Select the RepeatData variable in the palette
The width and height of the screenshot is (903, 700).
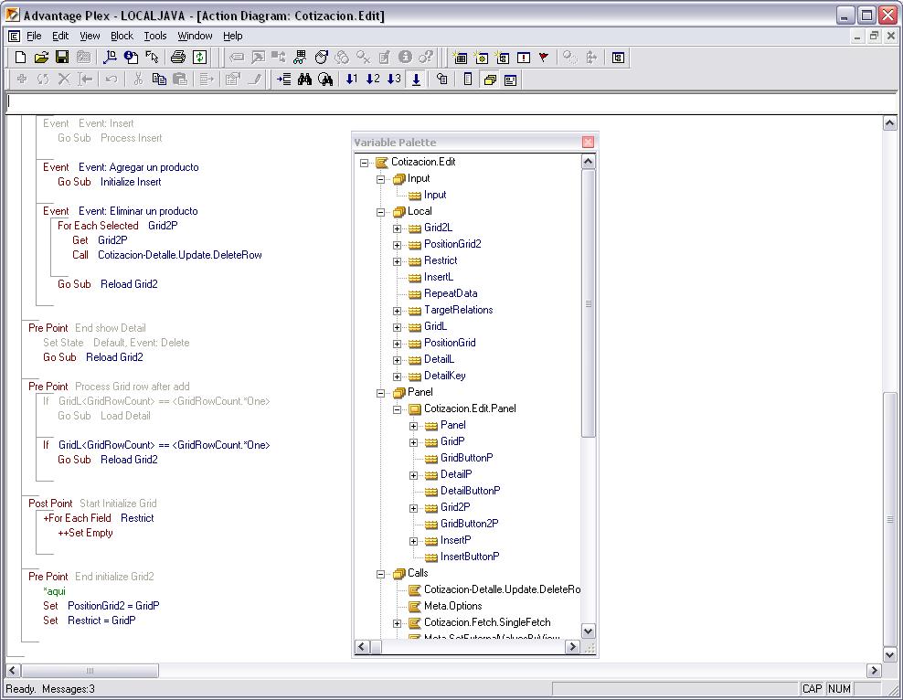coord(451,293)
